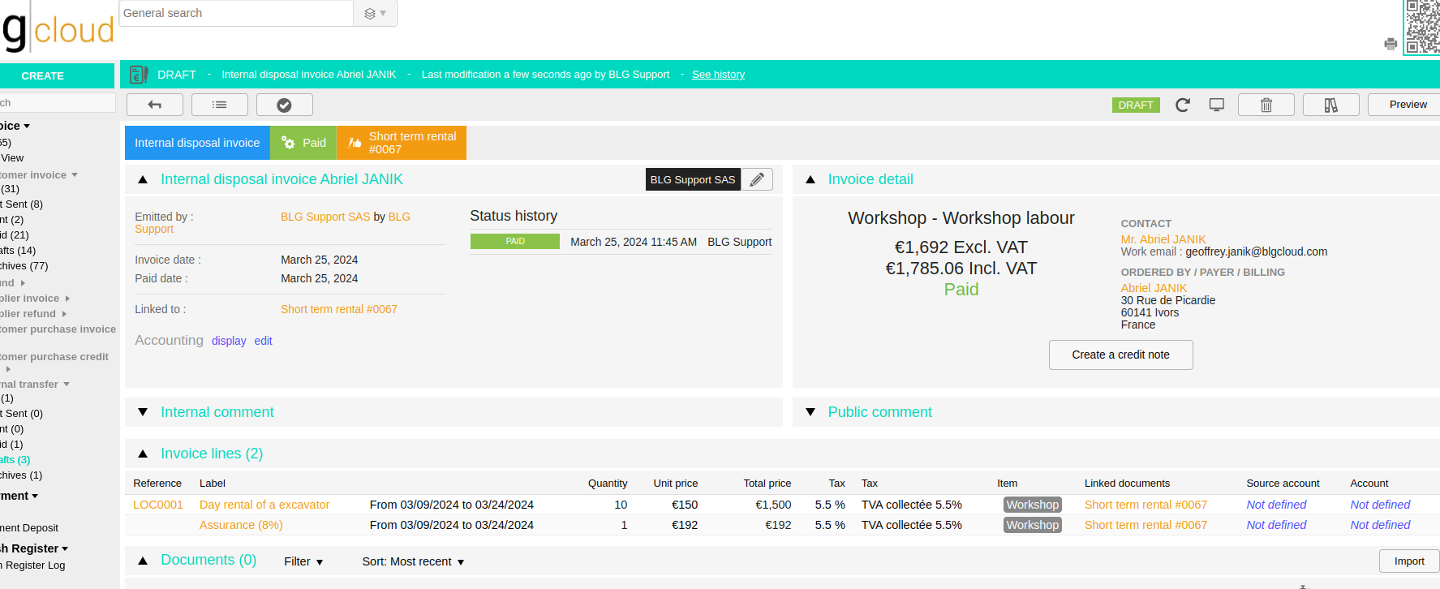The image size is (1440, 589).
Task: Click the draft document icon in header
Action: click(x=139, y=75)
